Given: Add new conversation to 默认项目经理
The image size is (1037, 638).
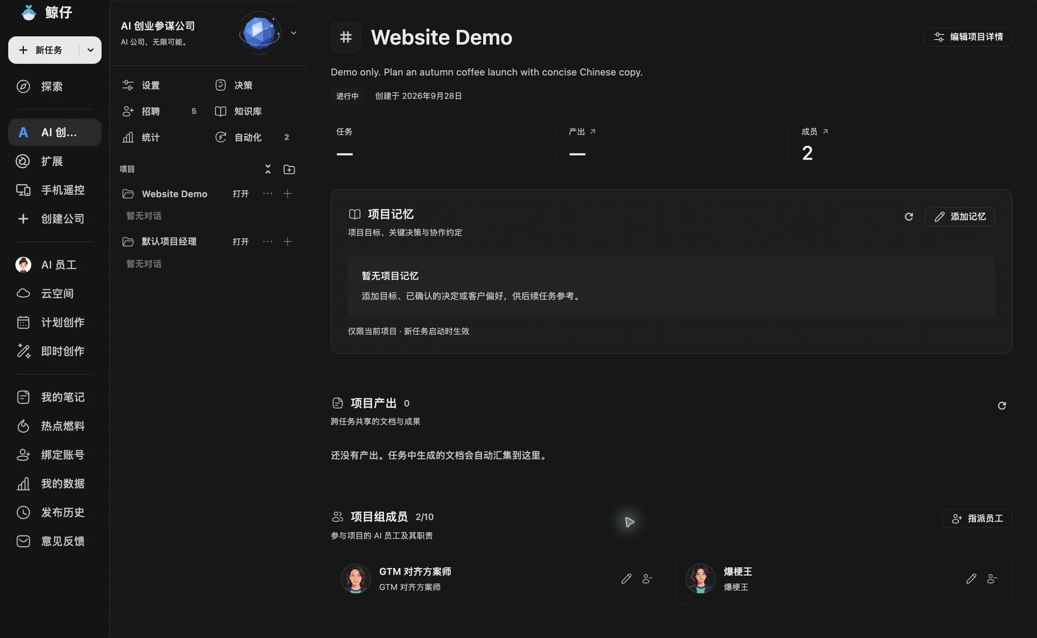Looking at the screenshot, I should [288, 242].
